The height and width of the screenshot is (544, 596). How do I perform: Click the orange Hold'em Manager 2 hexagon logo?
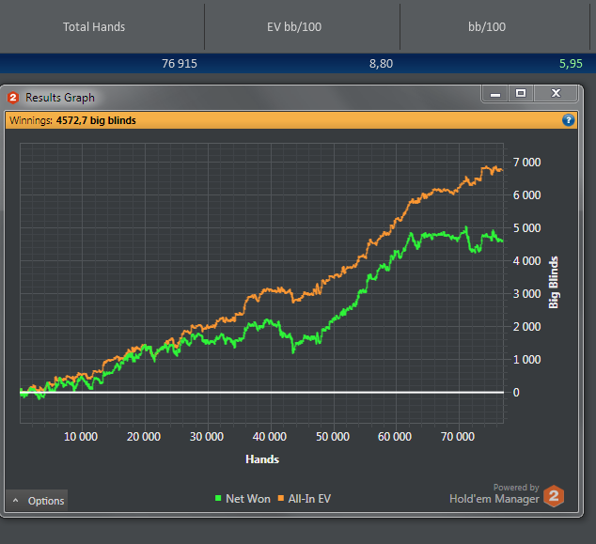[554, 496]
